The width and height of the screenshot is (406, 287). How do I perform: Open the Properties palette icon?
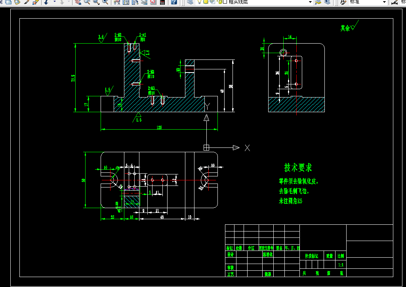[x=117, y=2]
